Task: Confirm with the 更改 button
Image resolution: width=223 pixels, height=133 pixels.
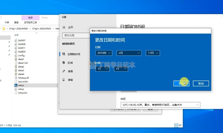Action: point(181,83)
